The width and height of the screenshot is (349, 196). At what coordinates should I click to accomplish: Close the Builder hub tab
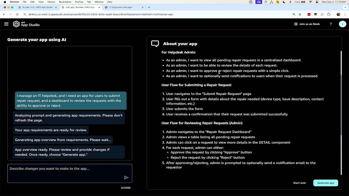(56, 7)
